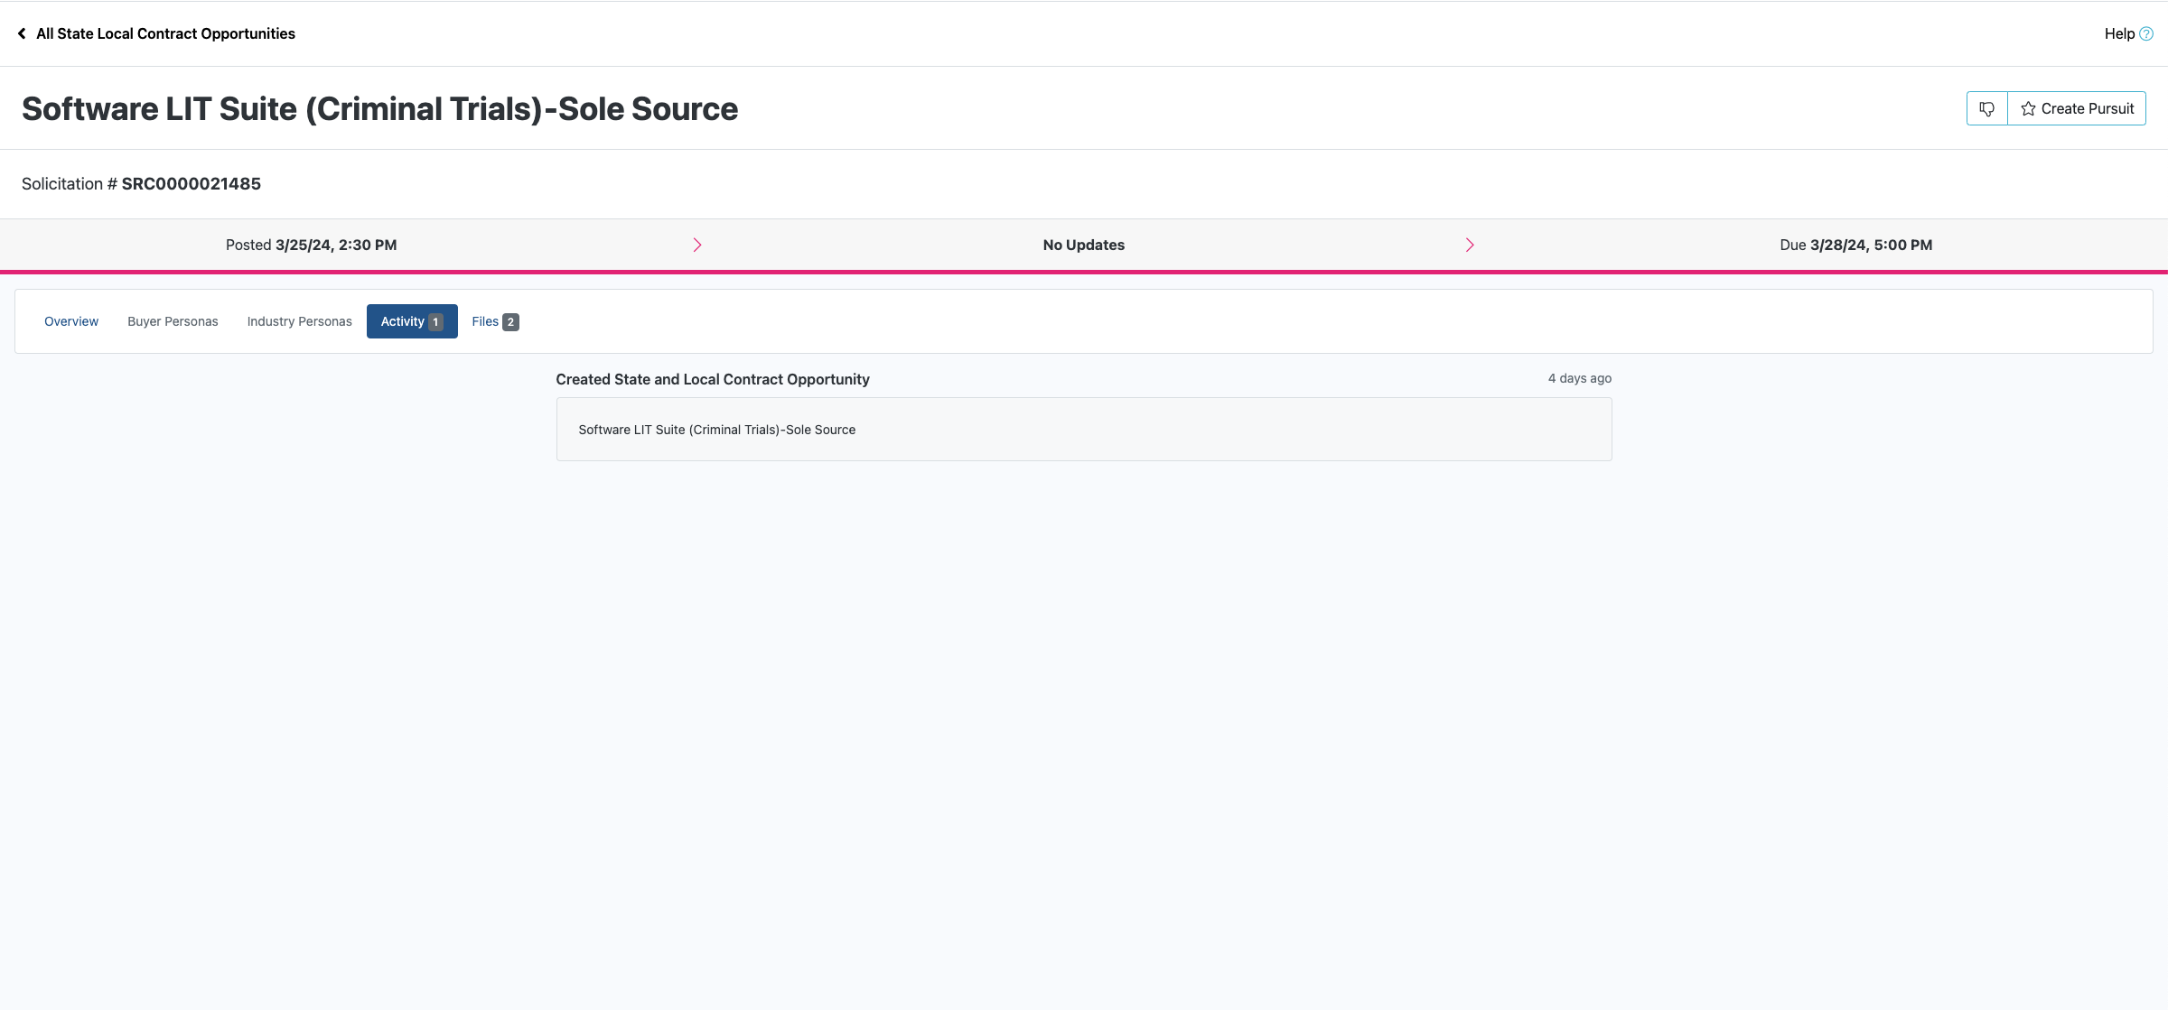This screenshot has width=2168, height=1010.
Task: Click the Due 3/28/24 timeline step
Action: click(x=1855, y=245)
